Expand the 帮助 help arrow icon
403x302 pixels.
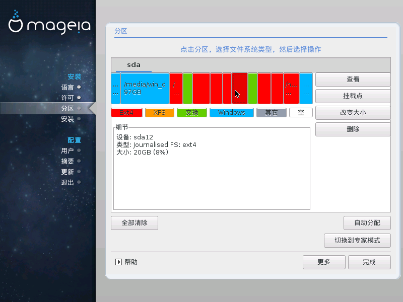pos(118,262)
